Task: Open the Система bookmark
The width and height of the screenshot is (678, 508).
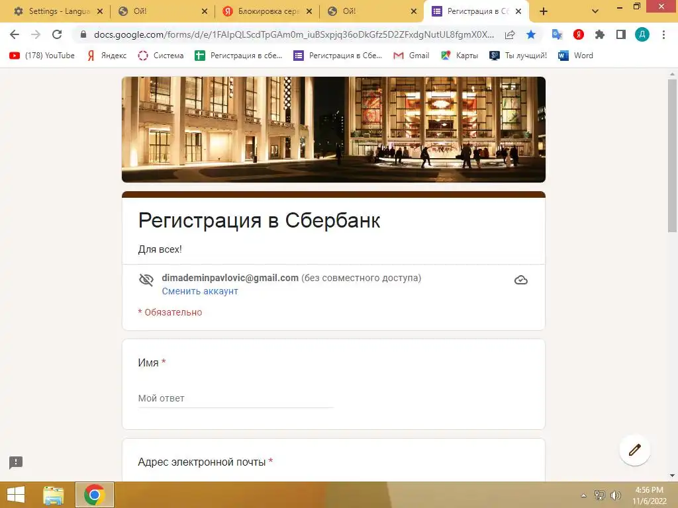Action: click(x=160, y=56)
